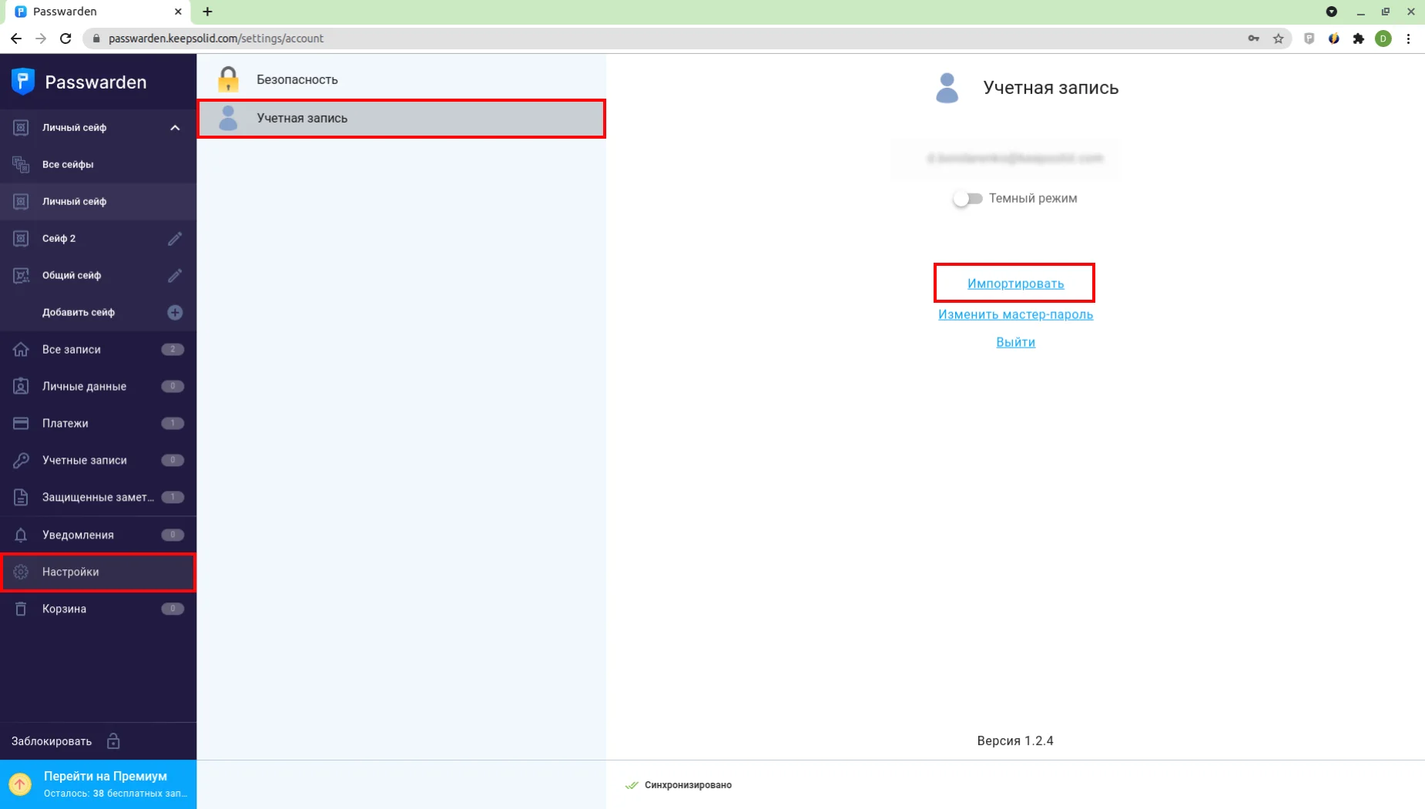Click the Passwarden shield logo
The width and height of the screenshot is (1425, 809).
[23, 82]
